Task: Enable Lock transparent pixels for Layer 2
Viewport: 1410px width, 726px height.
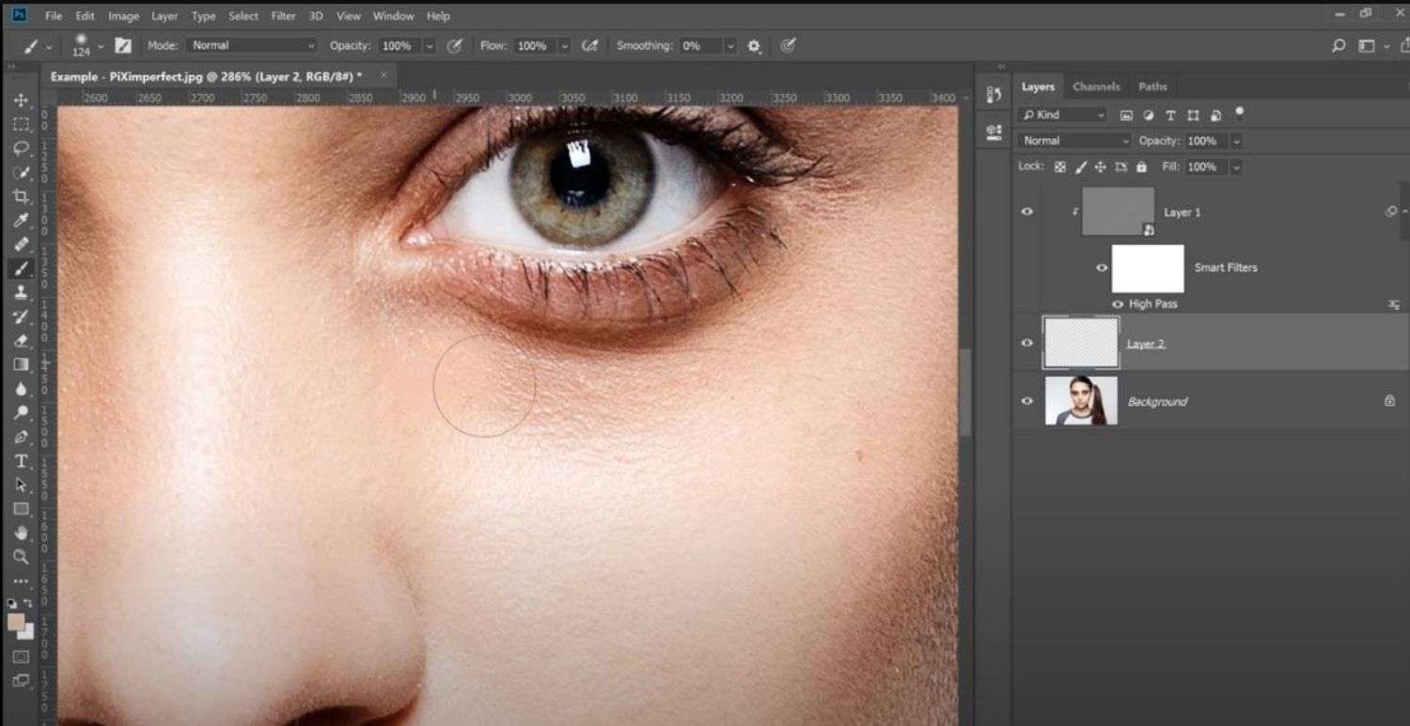Action: pos(1060,166)
